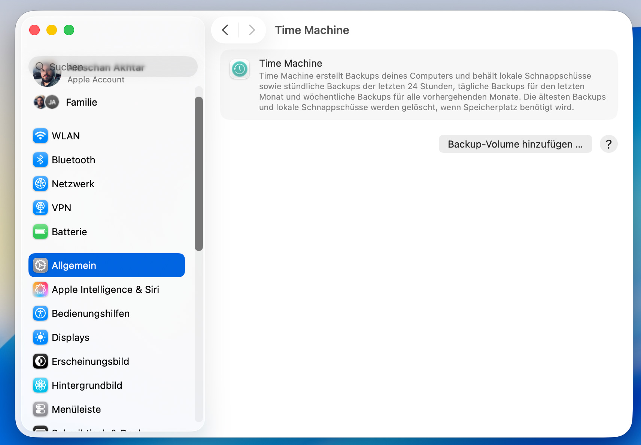The width and height of the screenshot is (641, 445).
Task: Click the Menüleiste toggle icon
Action: [x=40, y=409]
